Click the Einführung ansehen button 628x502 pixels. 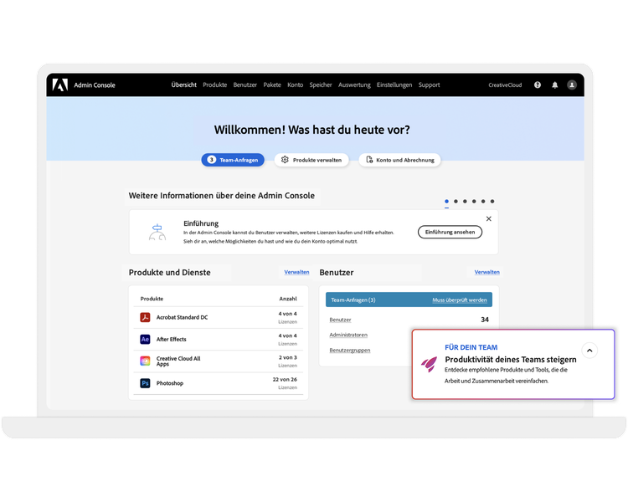450,233
